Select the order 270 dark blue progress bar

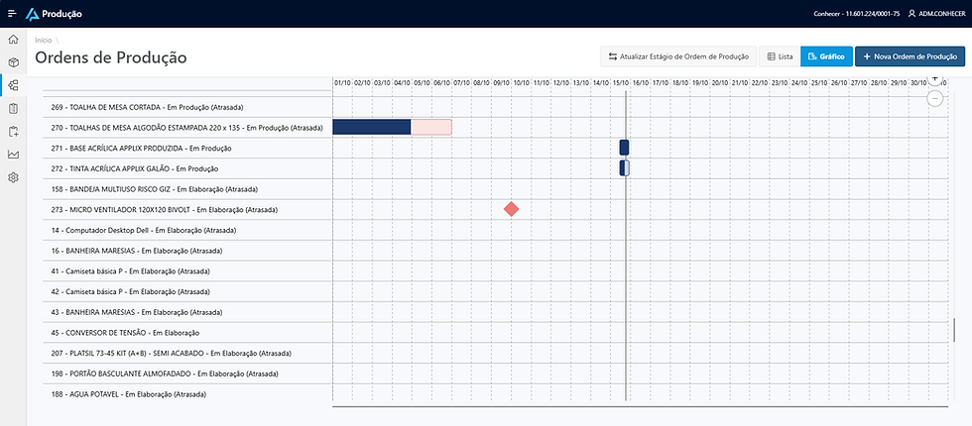(x=372, y=127)
